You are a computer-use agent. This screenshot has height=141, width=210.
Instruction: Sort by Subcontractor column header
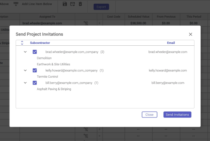pos(40,43)
